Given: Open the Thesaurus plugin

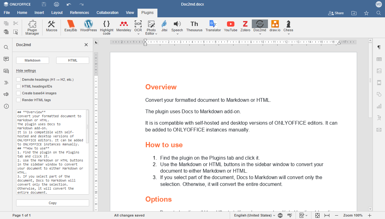Looking at the screenshot, I should 194,26.
